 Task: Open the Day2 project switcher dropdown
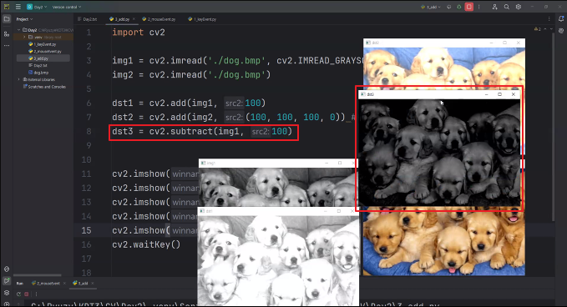pos(37,7)
